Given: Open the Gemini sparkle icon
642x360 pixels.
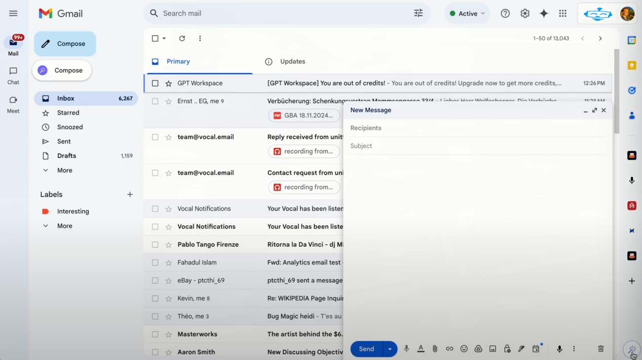Looking at the screenshot, I should (544, 14).
